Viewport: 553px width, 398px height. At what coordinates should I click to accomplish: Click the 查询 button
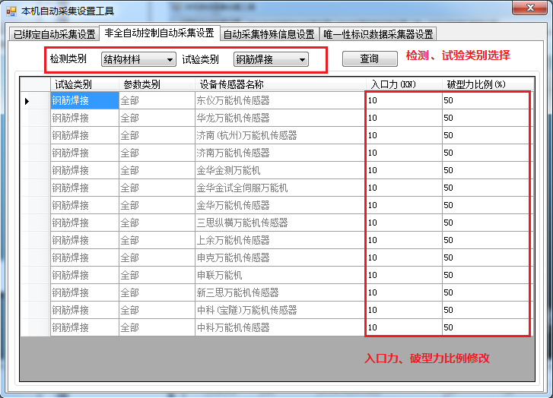(369, 58)
